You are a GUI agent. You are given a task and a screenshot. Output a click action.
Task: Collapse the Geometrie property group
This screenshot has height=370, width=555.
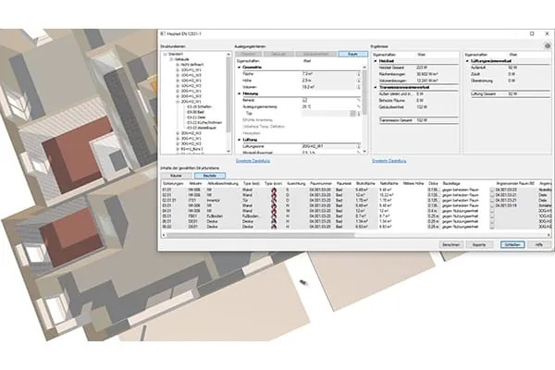click(x=240, y=67)
